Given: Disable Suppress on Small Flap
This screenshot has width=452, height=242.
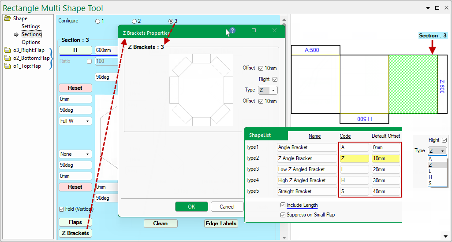Looking at the screenshot, I should click(x=283, y=215).
